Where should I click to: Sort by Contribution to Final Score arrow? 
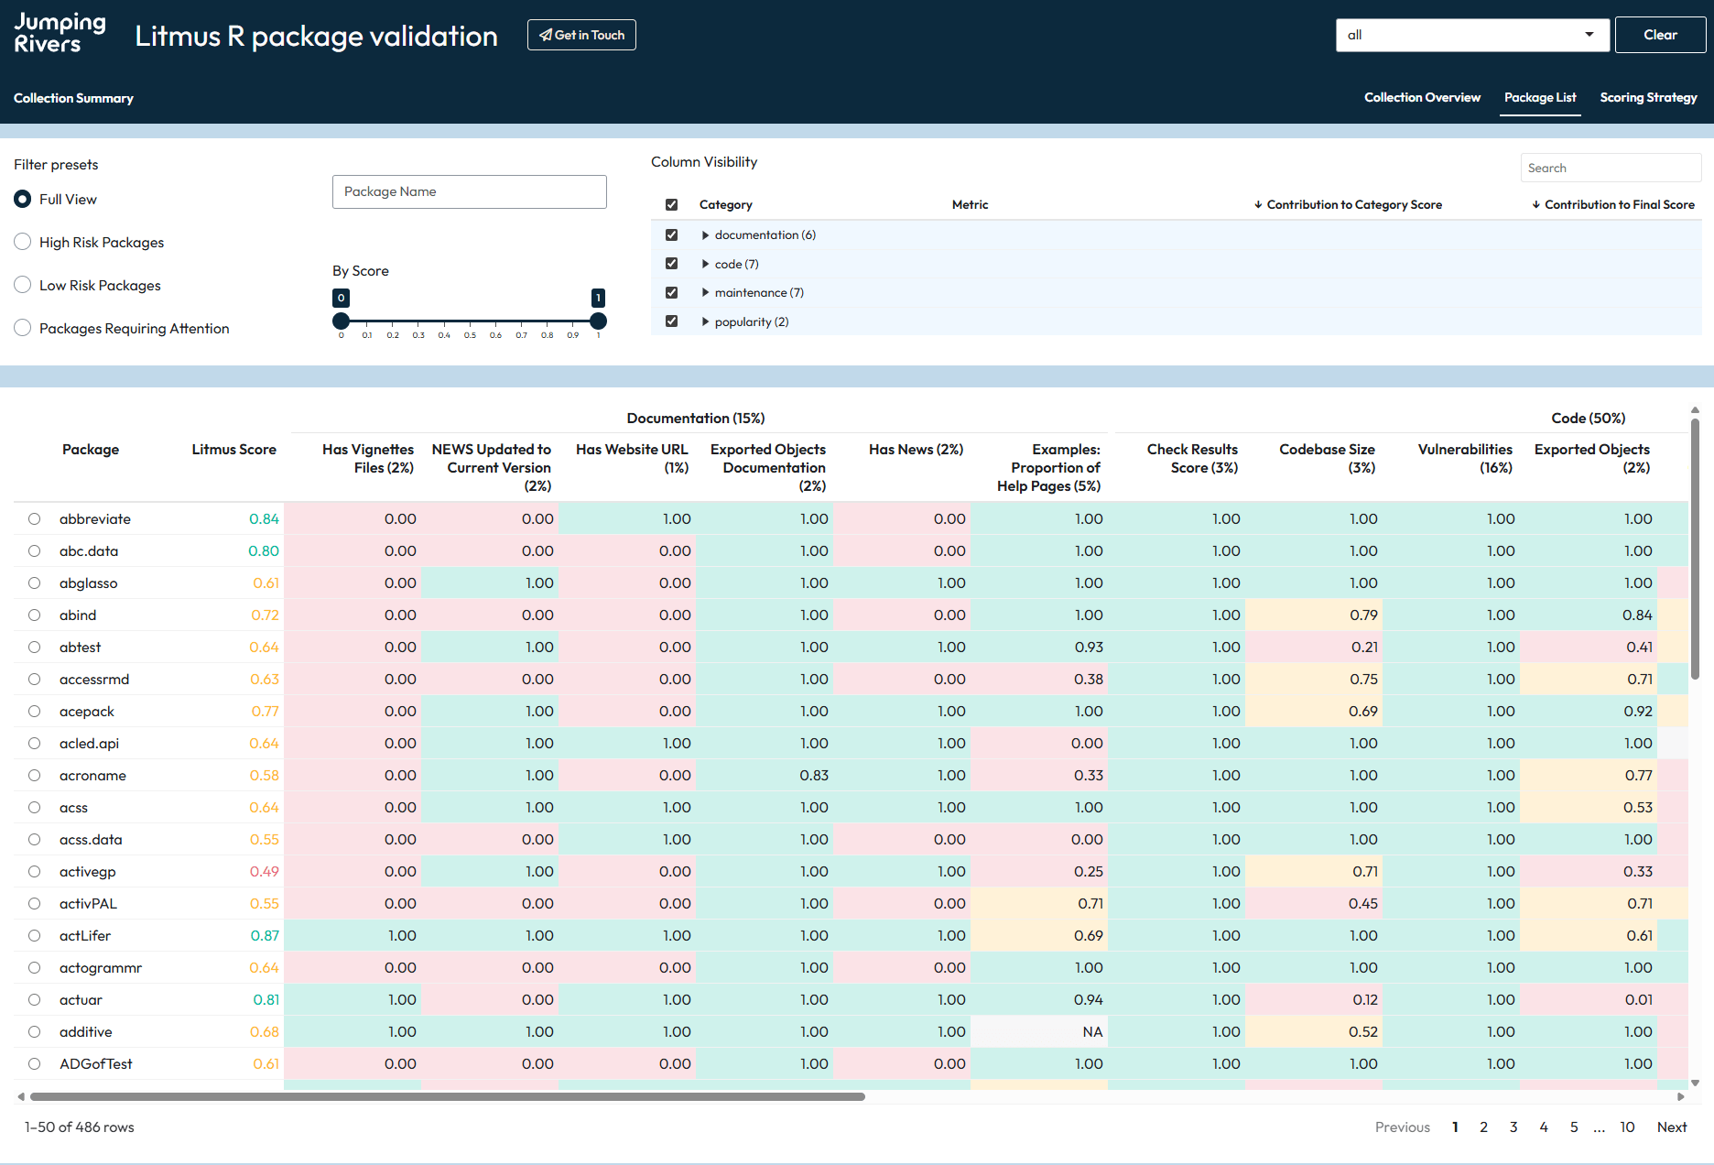click(1535, 204)
